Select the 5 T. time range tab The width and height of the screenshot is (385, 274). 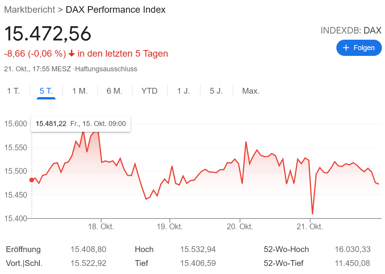coord(46,91)
